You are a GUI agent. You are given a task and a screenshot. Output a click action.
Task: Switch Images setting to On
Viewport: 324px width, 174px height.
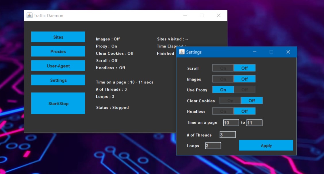coord(223,79)
